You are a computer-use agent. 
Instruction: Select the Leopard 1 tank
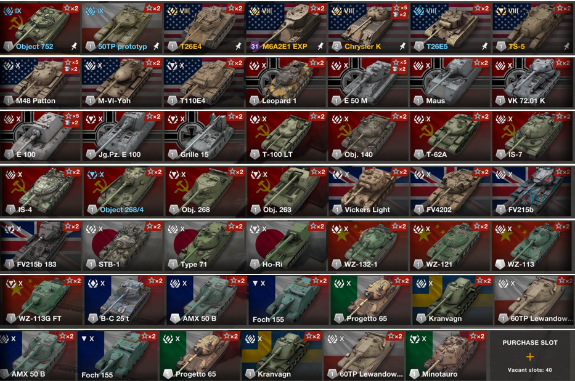coord(286,82)
